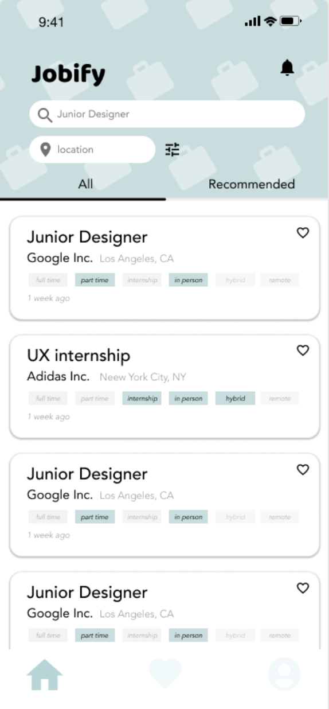Click the location input field
The image size is (329, 709).
coord(92,150)
